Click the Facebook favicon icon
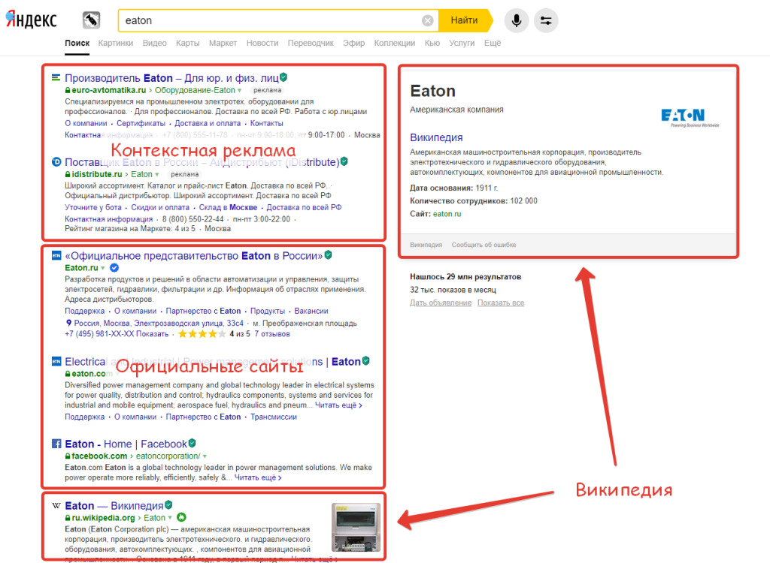The height and width of the screenshot is (563, 770). pyautogui.click(x=56, y=444)
